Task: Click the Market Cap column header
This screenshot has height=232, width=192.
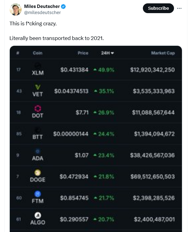Action: 163,53
